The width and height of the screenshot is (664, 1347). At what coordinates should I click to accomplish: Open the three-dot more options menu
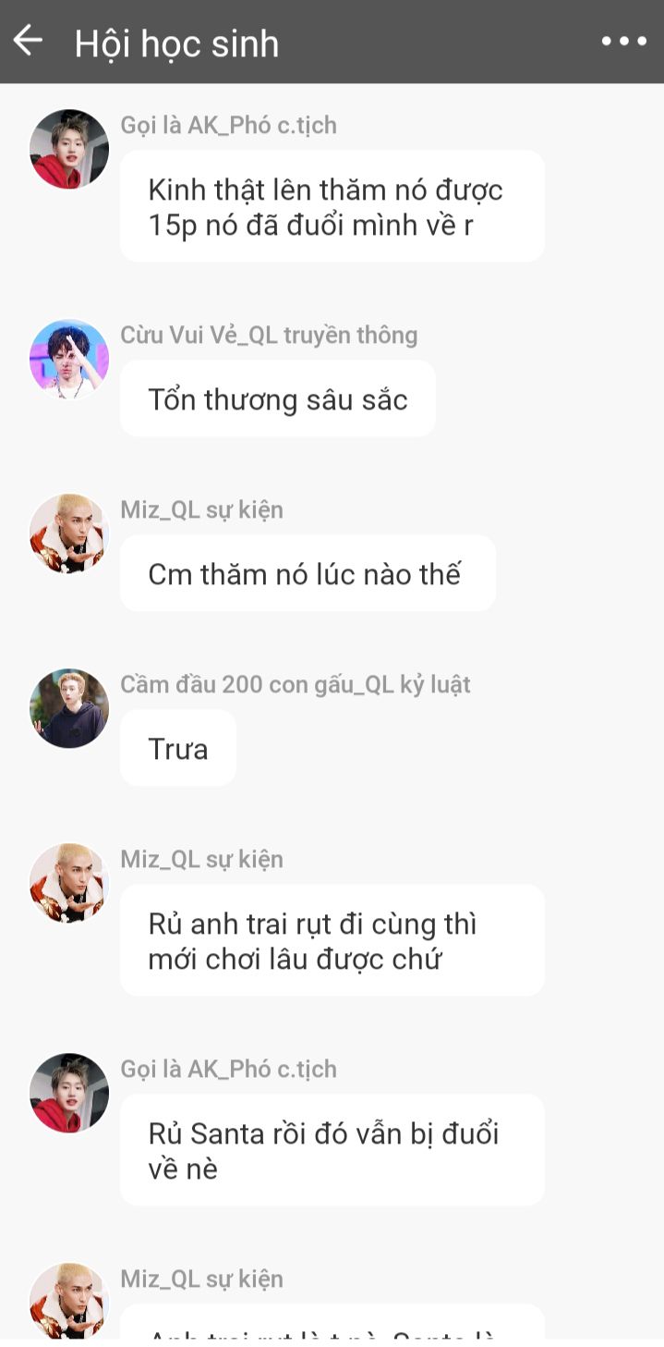point(623,42)
